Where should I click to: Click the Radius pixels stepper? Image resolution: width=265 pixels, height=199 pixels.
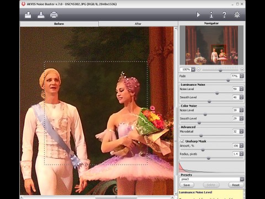(242, 154)
